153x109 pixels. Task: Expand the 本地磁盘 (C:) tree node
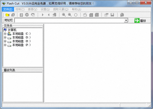(x=5, y=34)
